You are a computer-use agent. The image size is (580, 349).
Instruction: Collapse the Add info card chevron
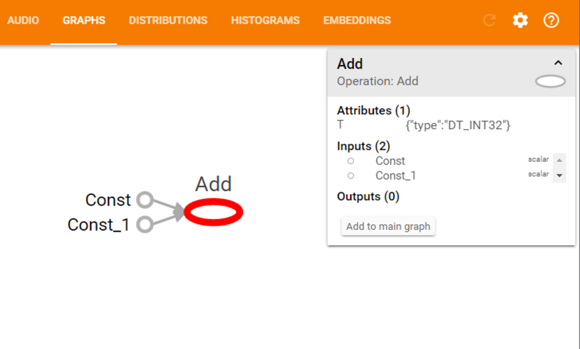click(x=558, y=63)
